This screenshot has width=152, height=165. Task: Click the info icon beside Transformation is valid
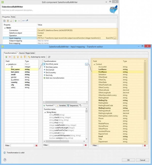click(5, 153)
